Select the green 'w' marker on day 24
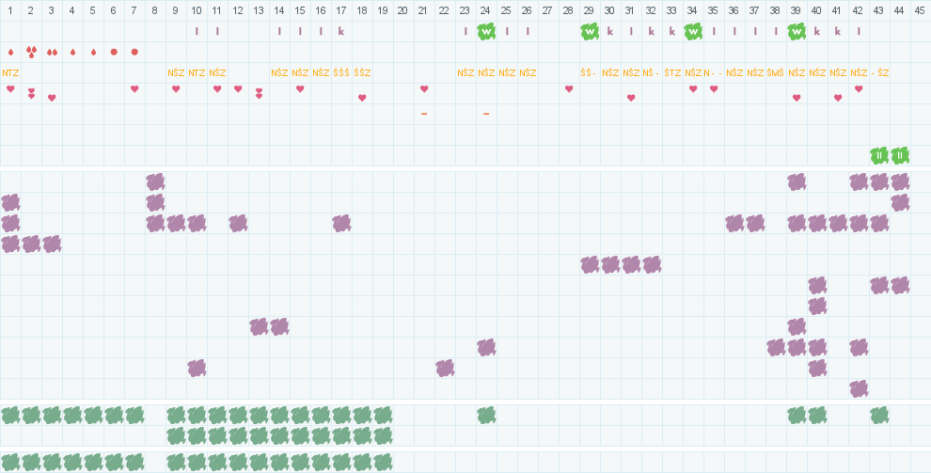Image resolution: width=931 pixels, height=473 pixels. pyautogui.click(x=486, y=31)
